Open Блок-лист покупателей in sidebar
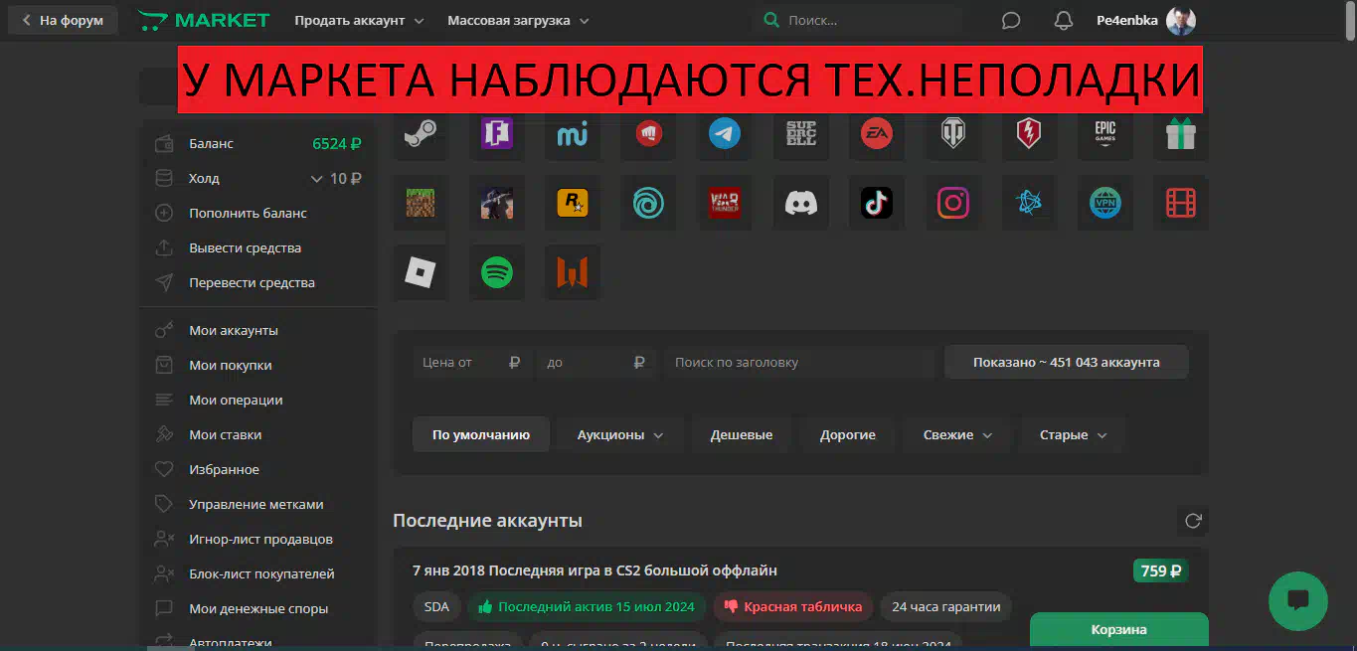 point(257,573)
